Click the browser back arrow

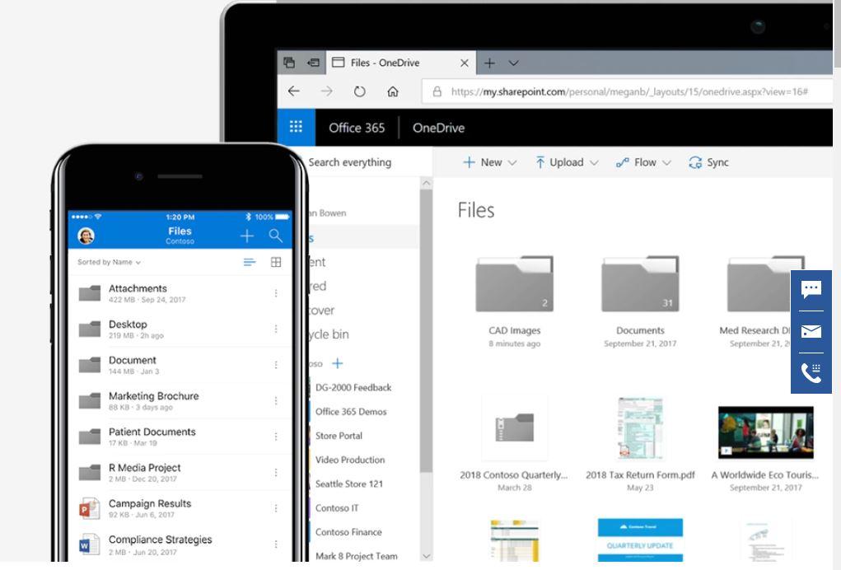[x=294, y=91]
